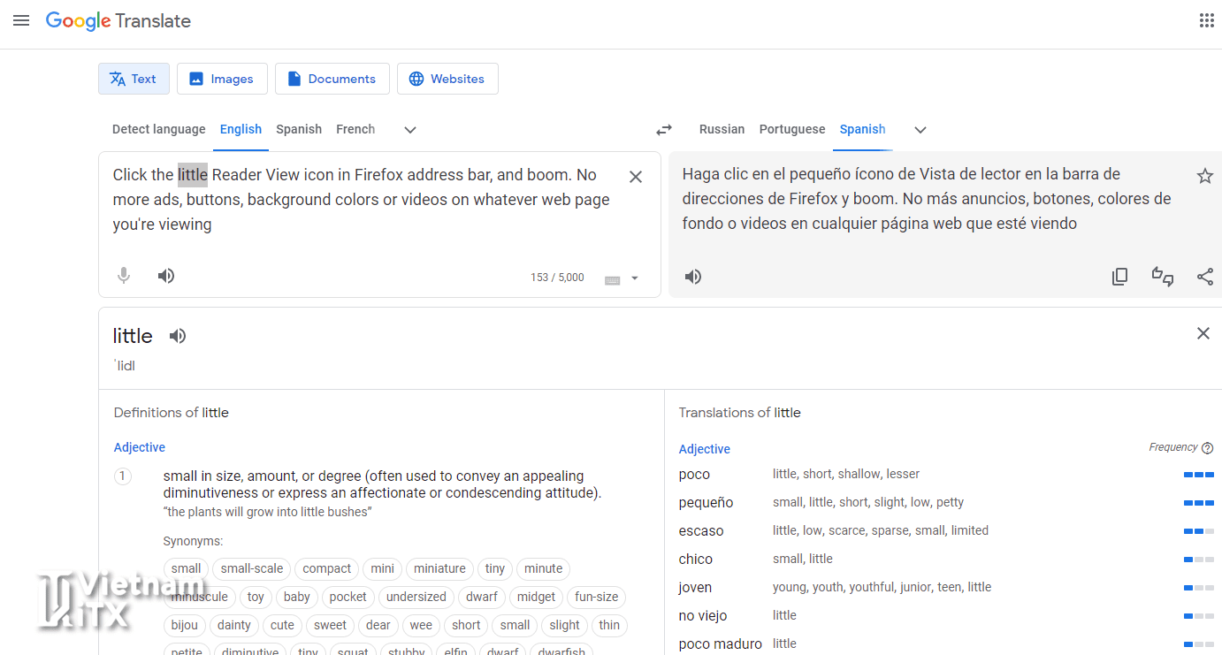Listen to the source text audio
Viewport: 1222px width, 655px height.
click(x=166, y=276)
